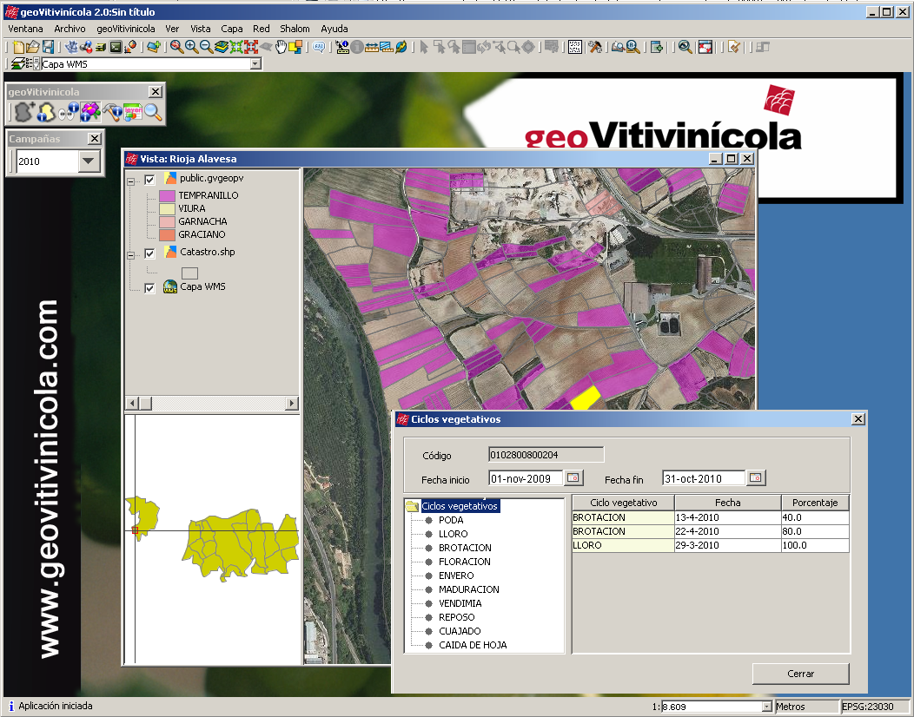This screenshot has width=914, height=717.
Task: Click the layers legend icon in geoVitivinicola palette
Action: [x=133, y=111]
